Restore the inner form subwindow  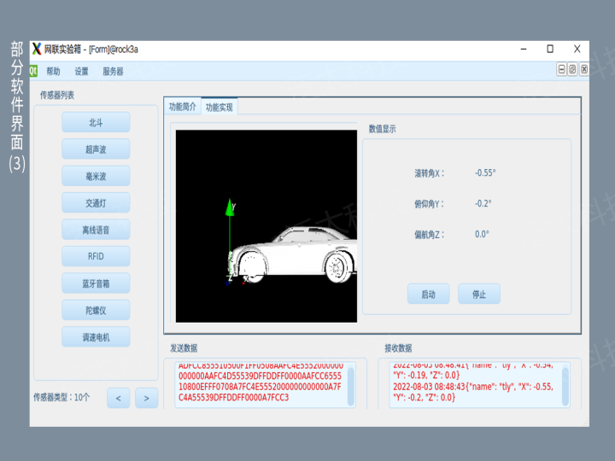point(572,70)
